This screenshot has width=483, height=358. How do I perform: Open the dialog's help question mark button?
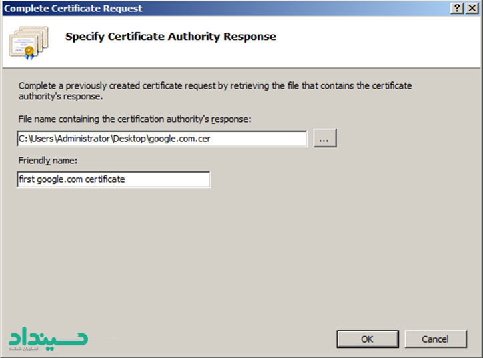pyautogui.click(x=457, y=8)
